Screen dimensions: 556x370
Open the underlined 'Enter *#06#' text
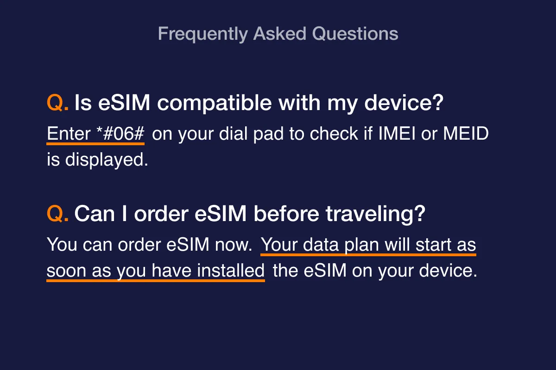(96, 134)
